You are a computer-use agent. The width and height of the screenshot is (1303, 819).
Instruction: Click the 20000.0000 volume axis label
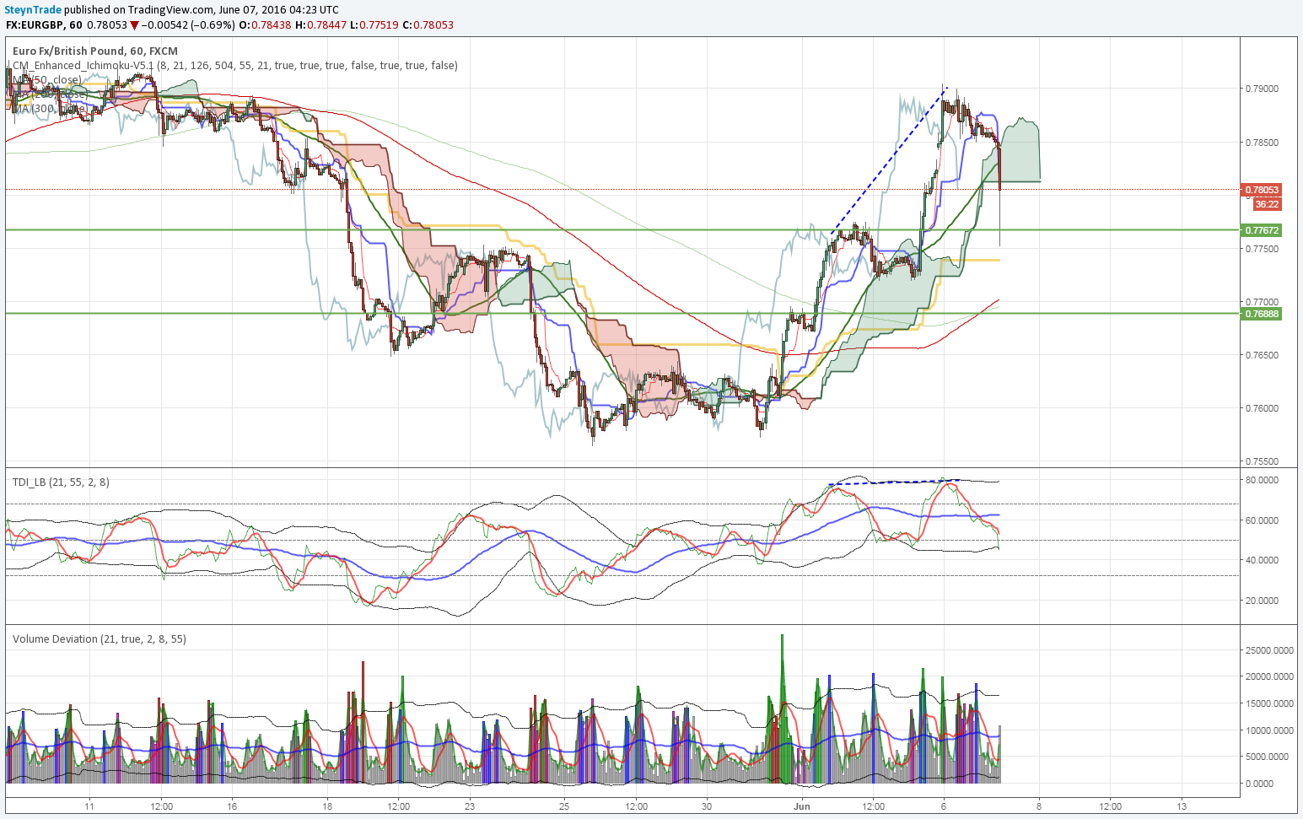click(x=1270, y=676)
